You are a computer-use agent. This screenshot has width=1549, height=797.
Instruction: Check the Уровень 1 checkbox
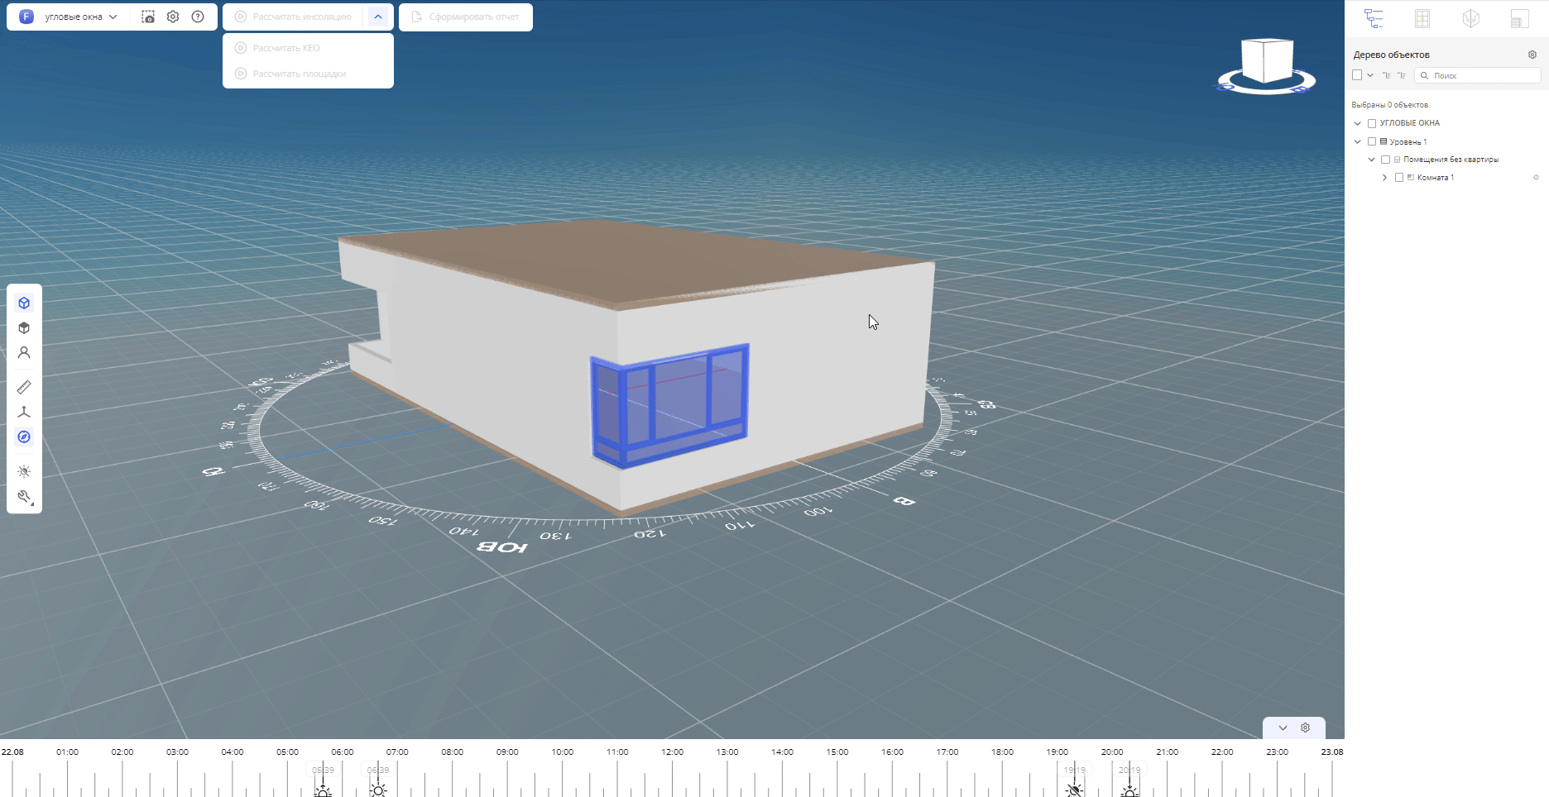pos(1372,141)
